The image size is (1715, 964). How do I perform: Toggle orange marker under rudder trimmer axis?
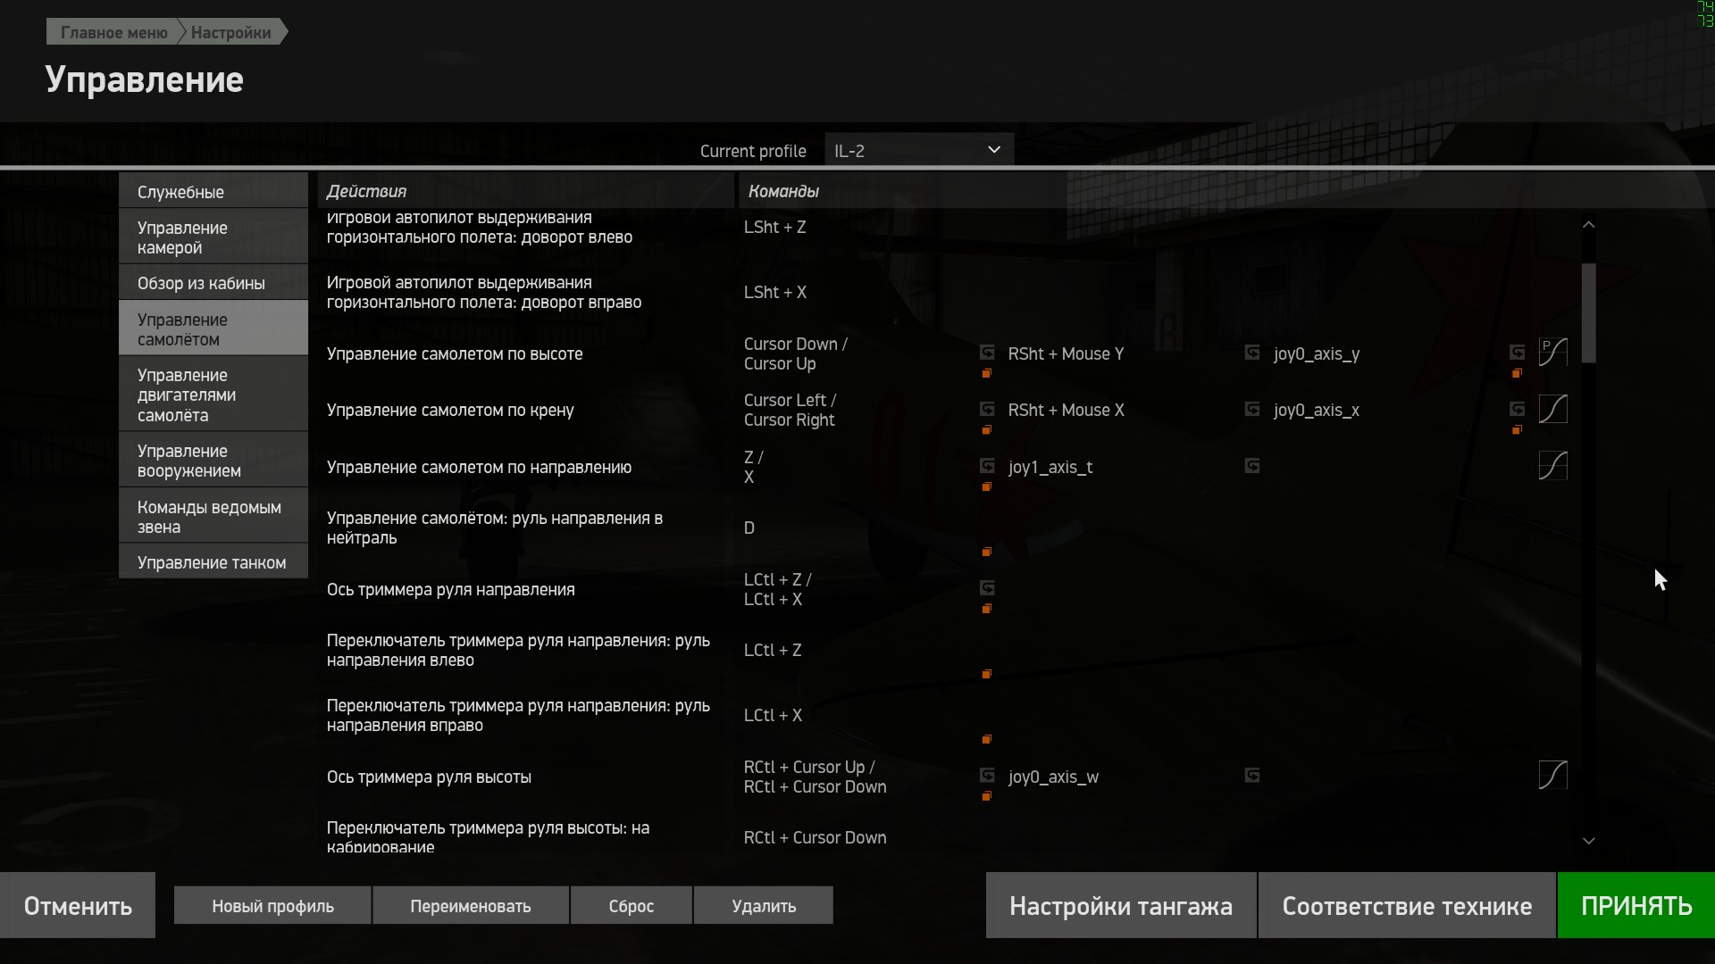987,609
